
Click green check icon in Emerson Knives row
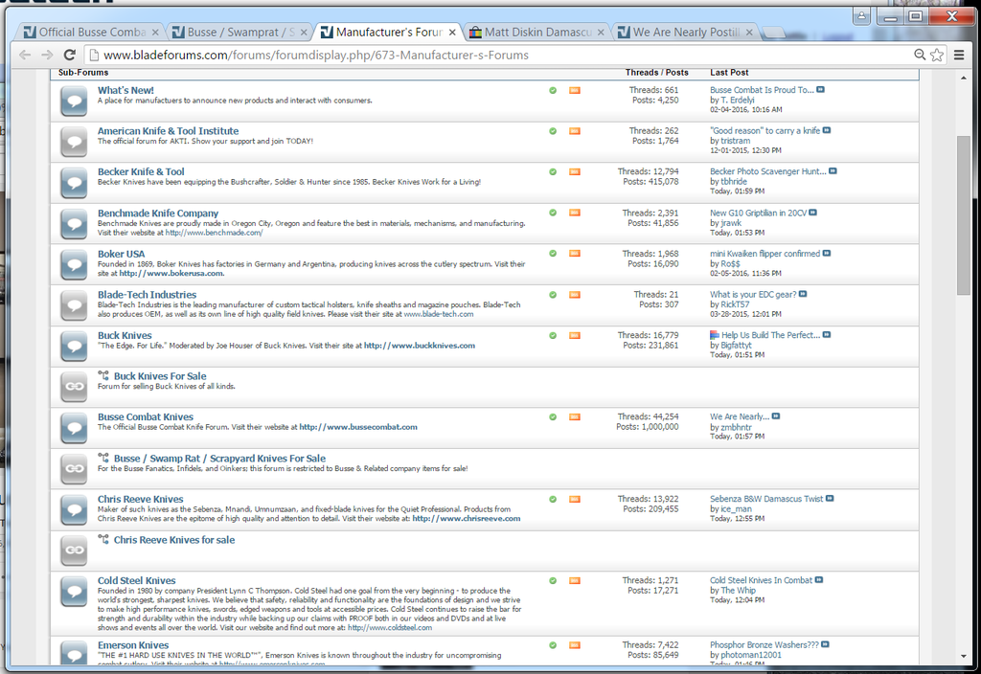[553, 645]
